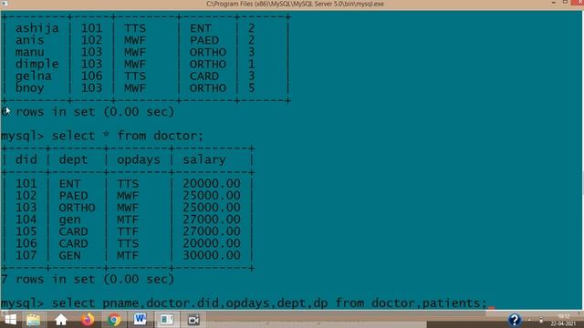Click 'ORTHO' in doctor 103 row
Image resolution: width=584 pixels, height=328 pixels.
click(77, 208)
